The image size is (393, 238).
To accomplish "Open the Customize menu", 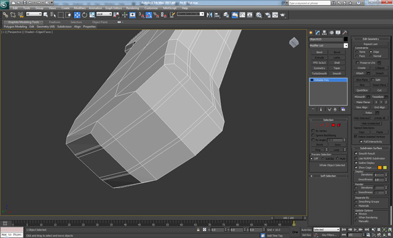I will click(151, 8).
